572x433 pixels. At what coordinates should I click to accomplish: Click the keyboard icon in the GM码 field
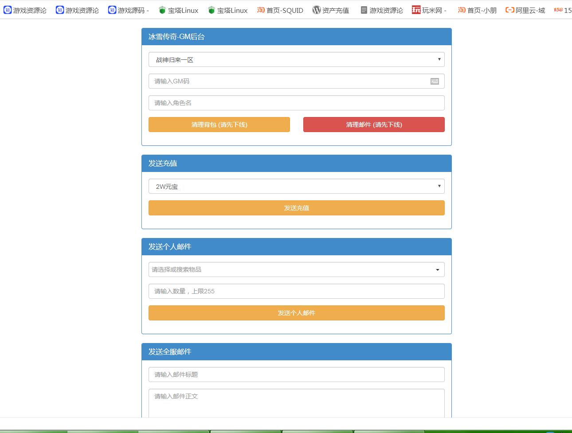pyautogui.click(x=435, y=81)
